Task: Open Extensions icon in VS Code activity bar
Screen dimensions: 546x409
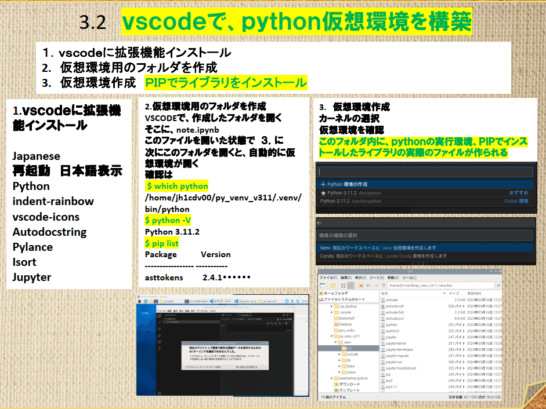Action: [x=160, y=342]
